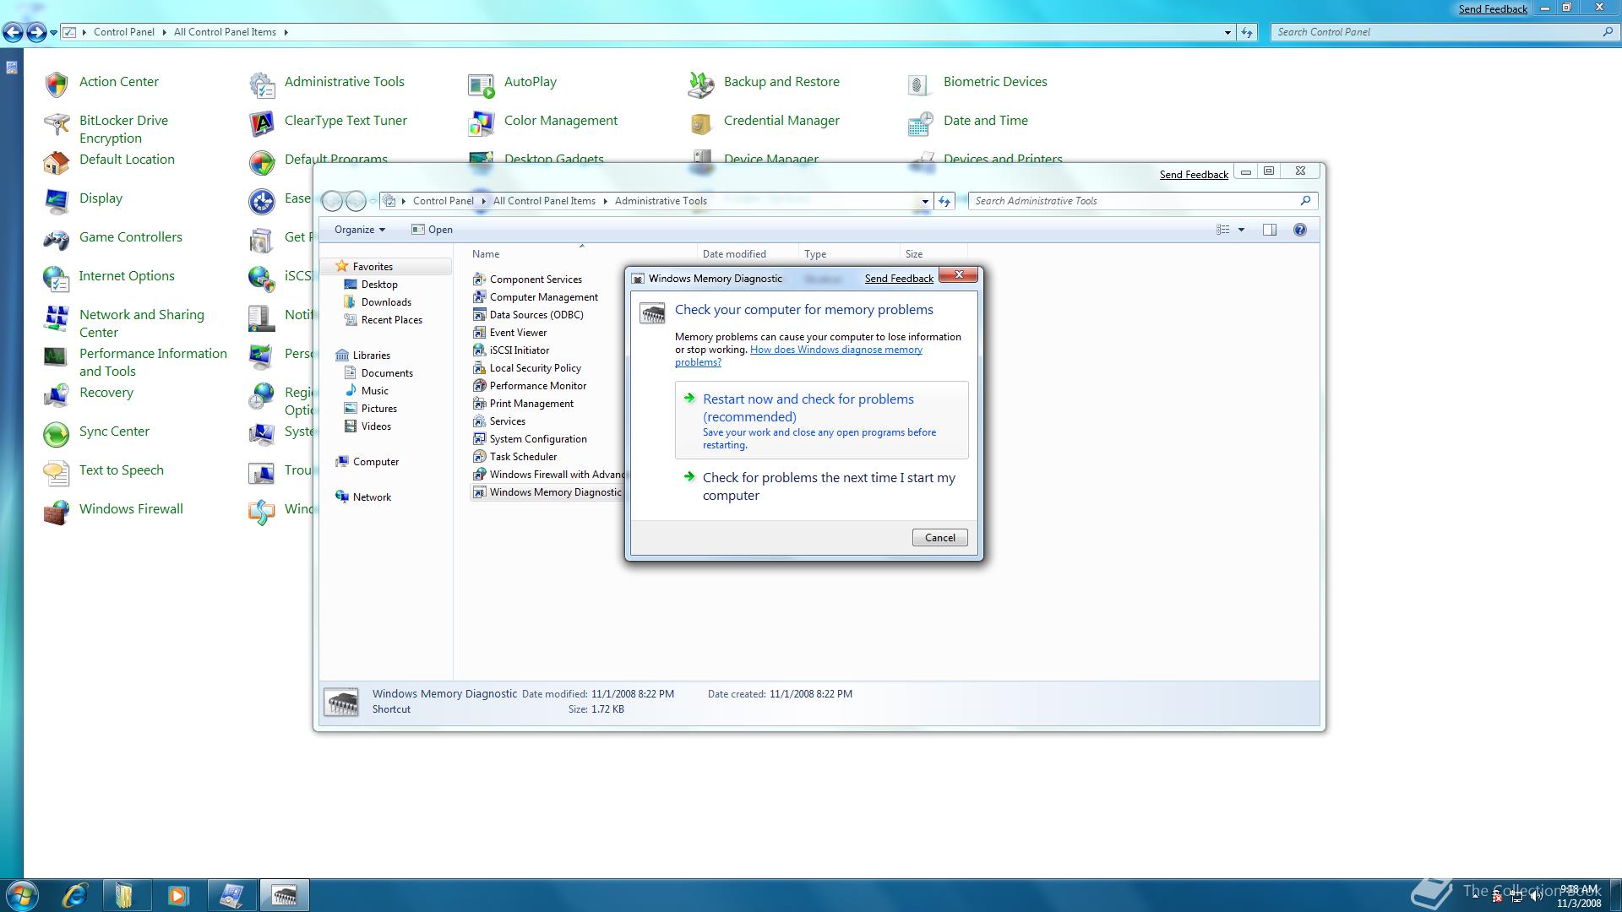Image resolution: width=1622 pixels, height=912 pixels.
Task: Switch to Memory Diagnostic taskbar button
Action: (285, 895)
